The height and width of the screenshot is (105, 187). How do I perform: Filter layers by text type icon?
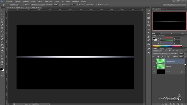pos(173,51)
